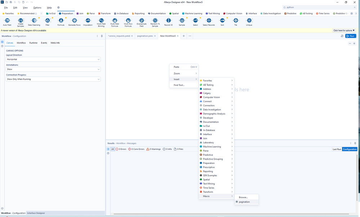
Task: Expand the Laboratory insert submenu
Action: (216, 143)
